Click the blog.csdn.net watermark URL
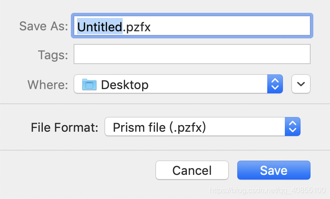330x199 pixels. [267, 190]
